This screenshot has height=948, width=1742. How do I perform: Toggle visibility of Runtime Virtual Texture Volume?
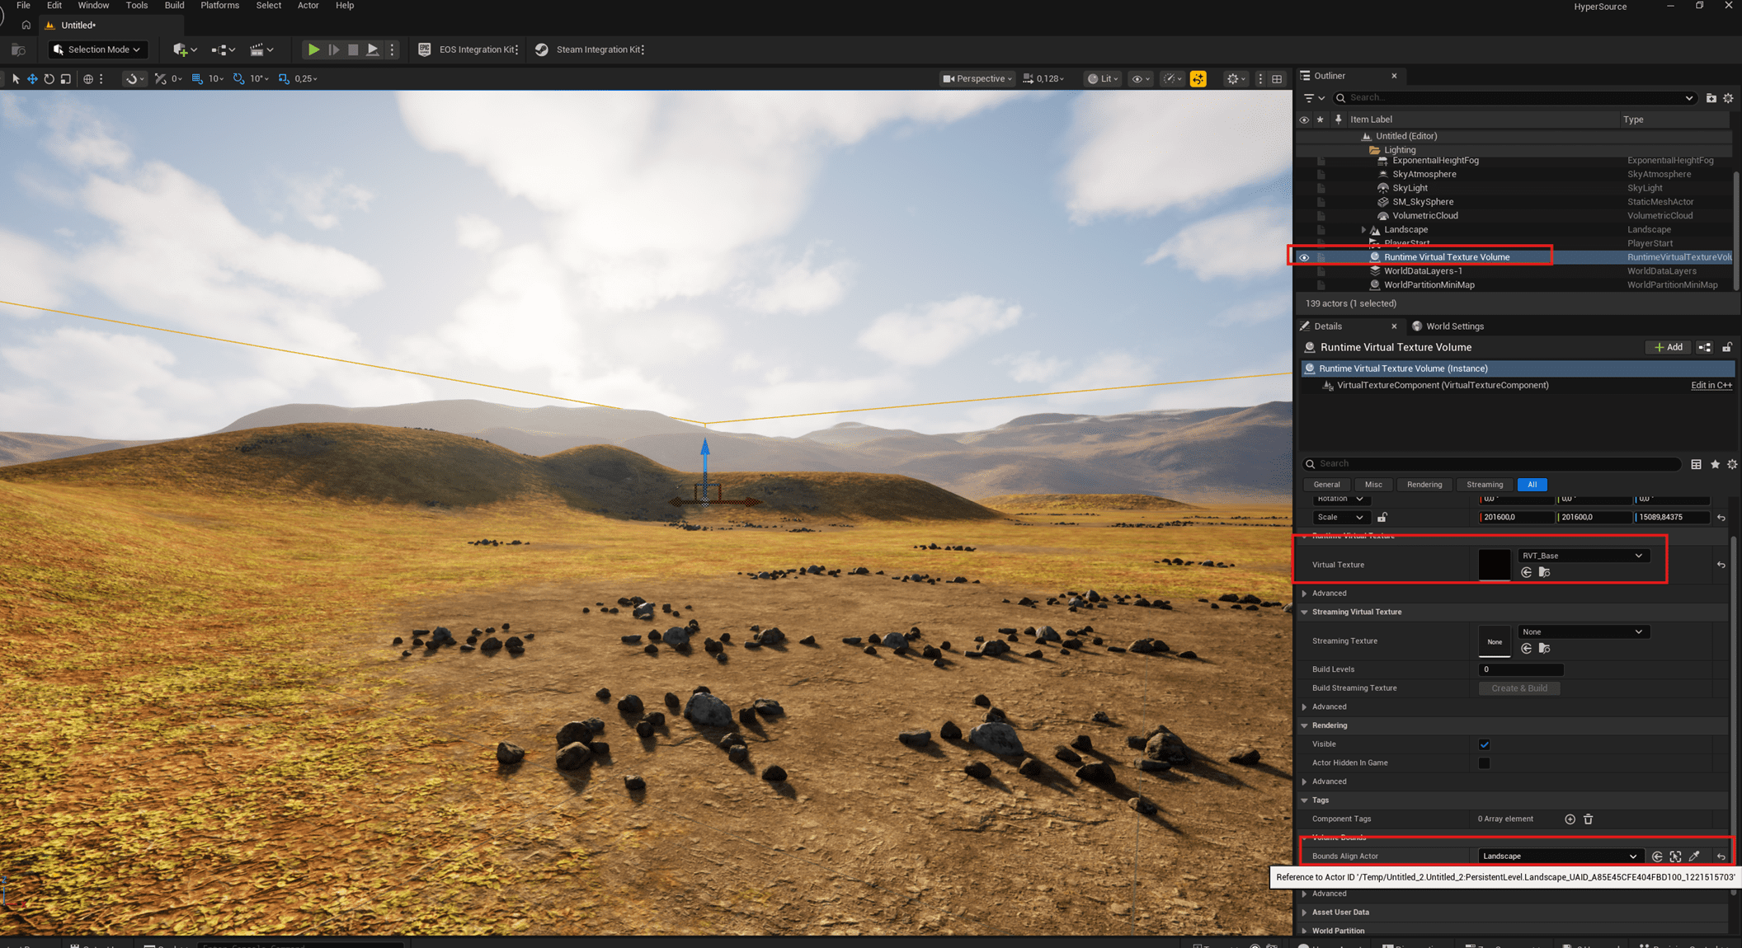(x=1304, y=257)
